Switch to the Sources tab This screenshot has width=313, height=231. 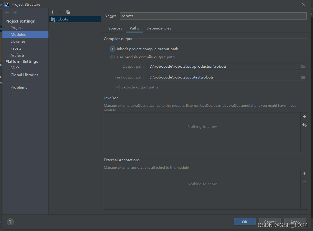115,28
